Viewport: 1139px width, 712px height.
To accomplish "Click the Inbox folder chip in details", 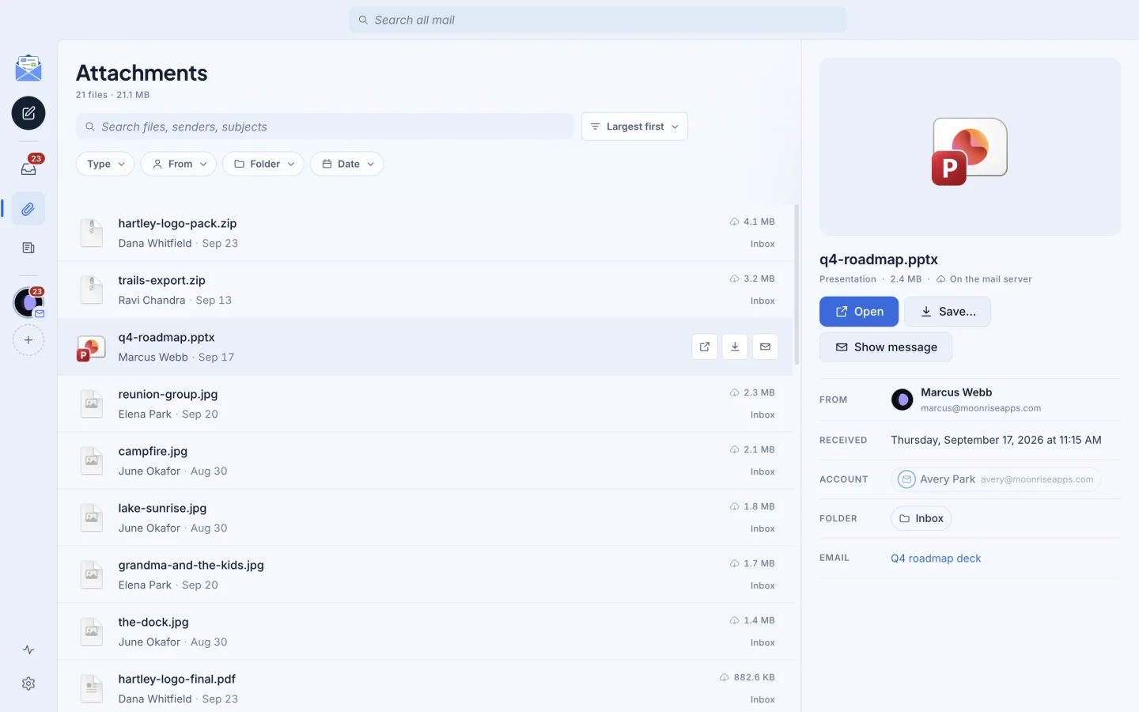I will [921, 518].
